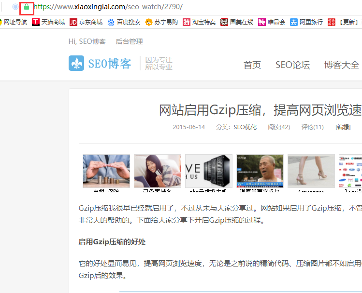Click the 启用Gzip压缩的好处 heading
The image size is (362, 293).
112,242
